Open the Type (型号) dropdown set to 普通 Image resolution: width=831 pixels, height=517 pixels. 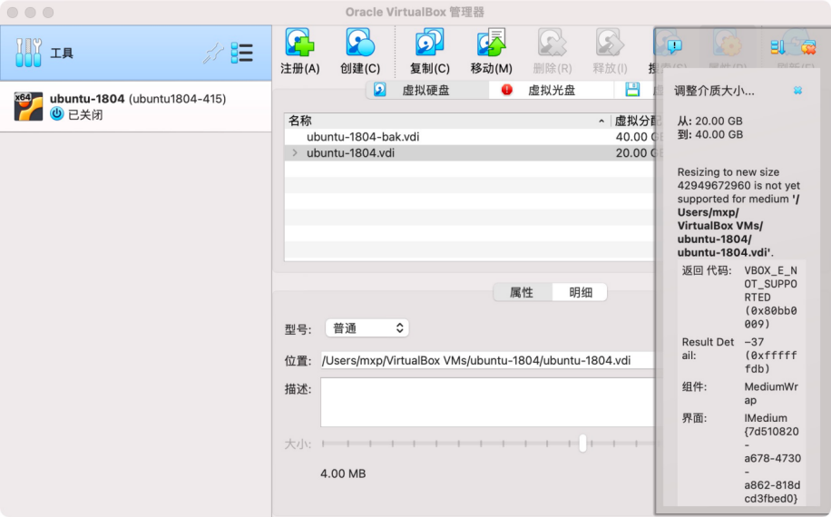(x=367, y=328)
